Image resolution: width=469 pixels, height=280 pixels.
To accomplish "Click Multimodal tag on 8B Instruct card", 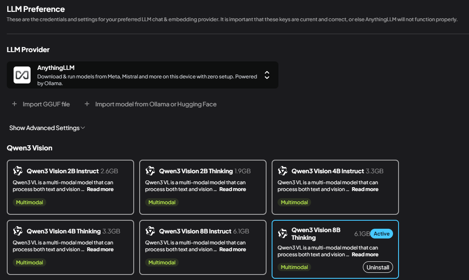I will pyautogui.click(x=162, y=263).
